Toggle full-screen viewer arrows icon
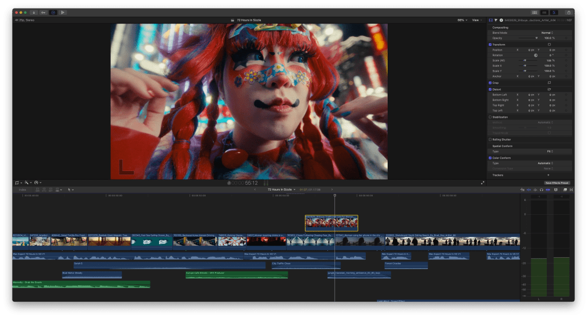Image resolution: width=587 pixels, height=318 pixels. pos(482,183)
